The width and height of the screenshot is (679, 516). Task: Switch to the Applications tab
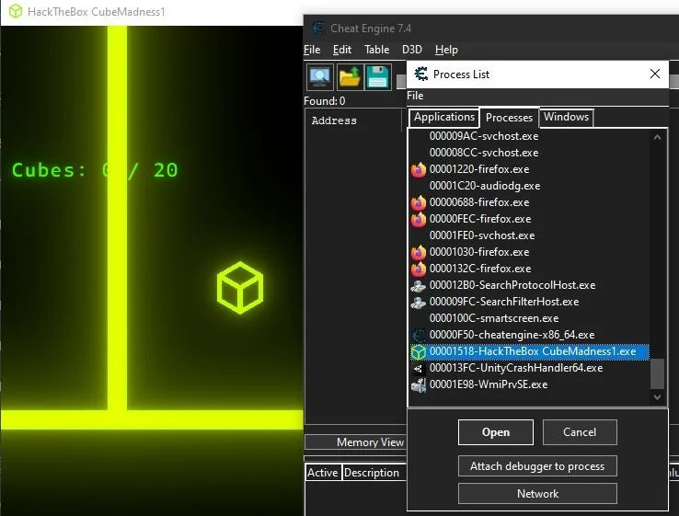pyautogui.click(x=443, y=118)
